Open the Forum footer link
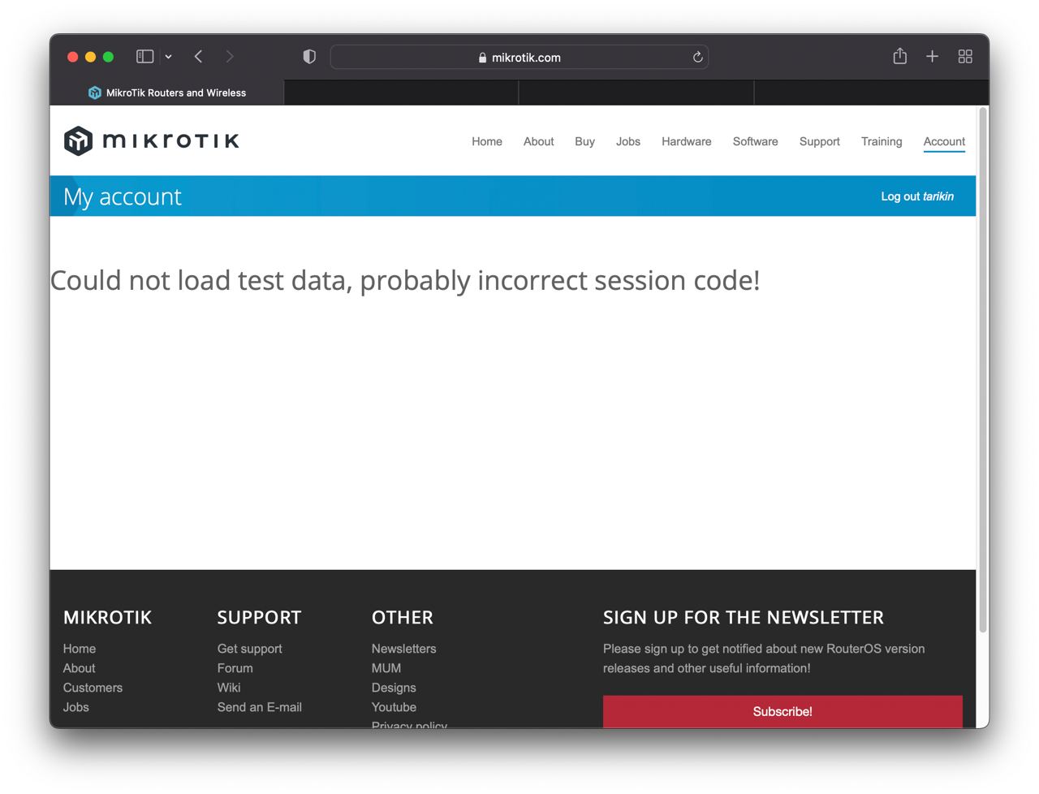Viewport: 1039px width, 794px height. tap(235, 668)
